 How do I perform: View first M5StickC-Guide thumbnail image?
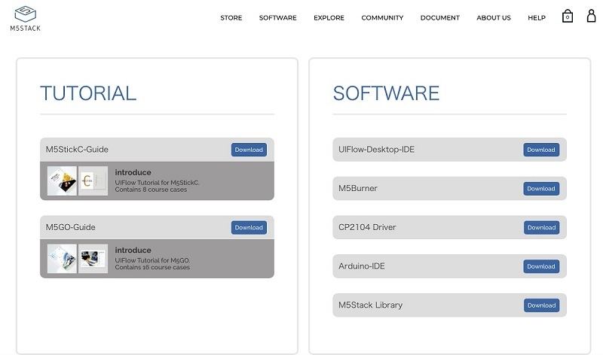pyautogui.click(x=62, y=181)
